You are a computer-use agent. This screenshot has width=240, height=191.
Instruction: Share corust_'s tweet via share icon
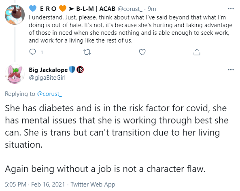point(197,52)
